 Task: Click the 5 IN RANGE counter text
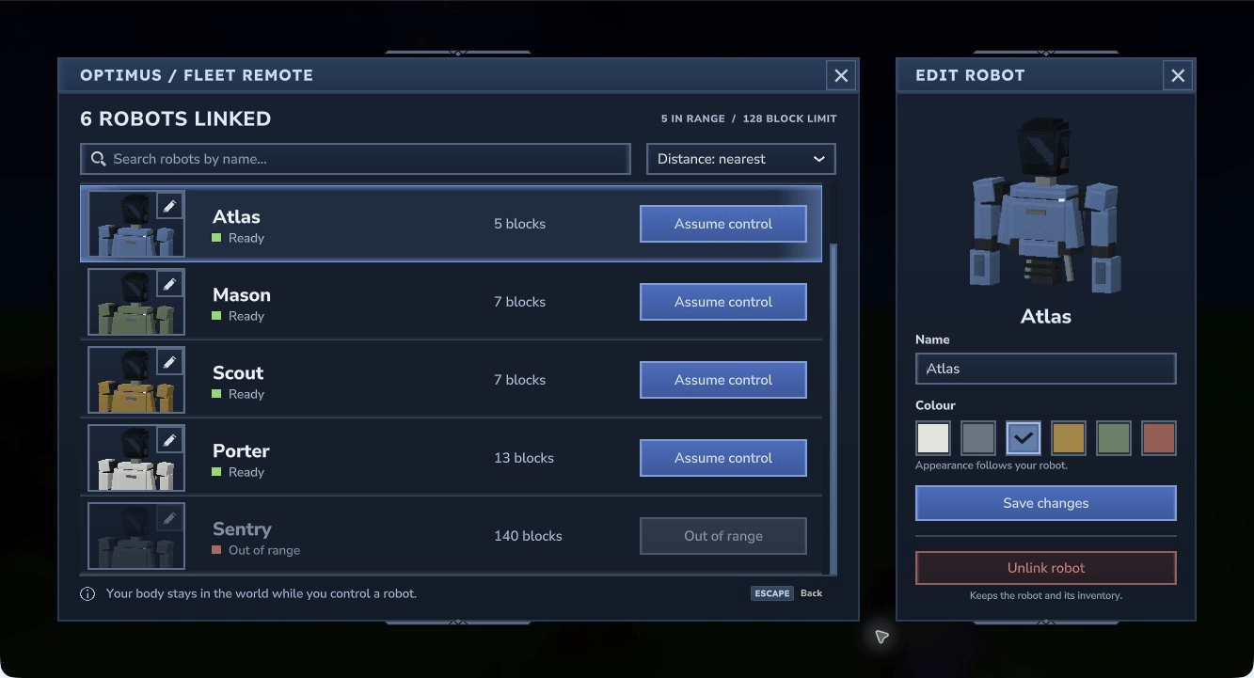(x=693, y=118)
